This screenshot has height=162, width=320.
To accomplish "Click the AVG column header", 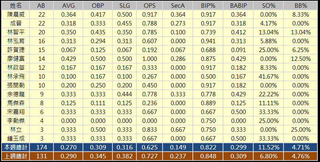I will pos(68,6).
